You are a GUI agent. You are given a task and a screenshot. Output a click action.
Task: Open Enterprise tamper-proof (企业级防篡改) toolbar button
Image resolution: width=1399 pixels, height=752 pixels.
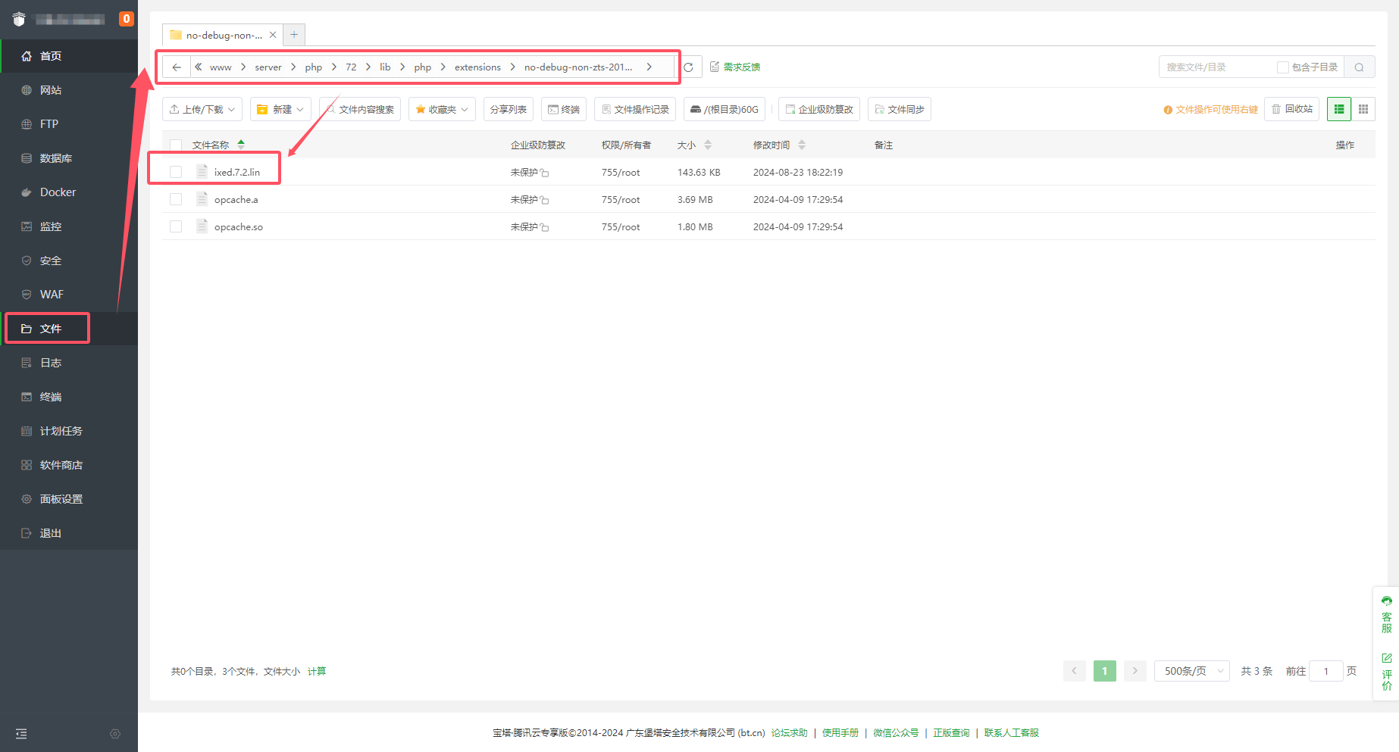[x=819, y=109]
